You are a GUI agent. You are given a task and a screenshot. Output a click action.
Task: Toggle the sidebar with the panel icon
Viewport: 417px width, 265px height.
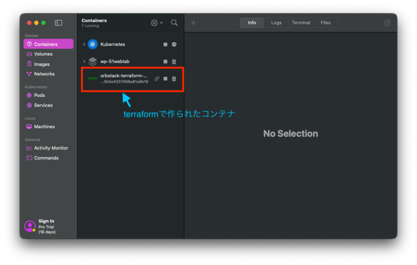(x=59, y=23)
